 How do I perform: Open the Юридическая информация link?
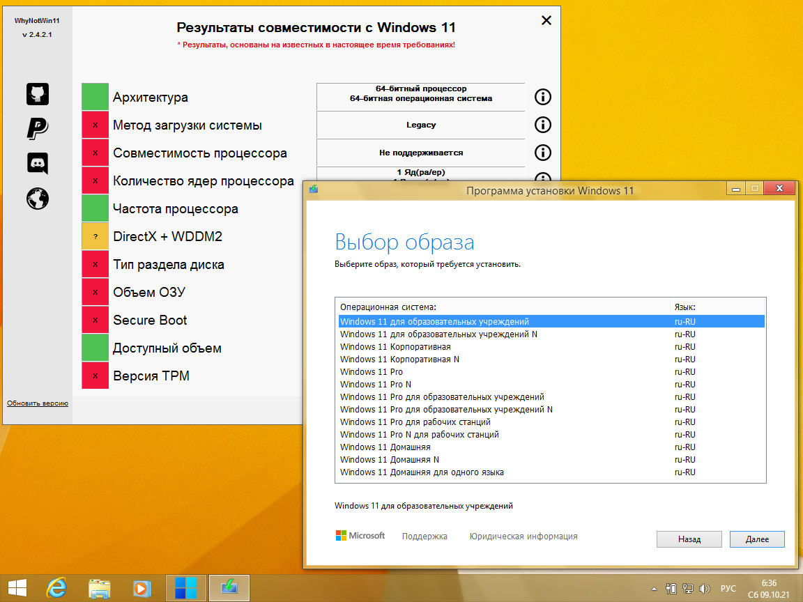tap(523, 536)
